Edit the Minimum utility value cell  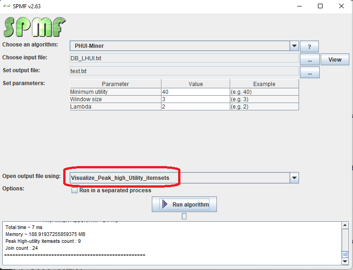pyautogui.click(x=195, y=92)
